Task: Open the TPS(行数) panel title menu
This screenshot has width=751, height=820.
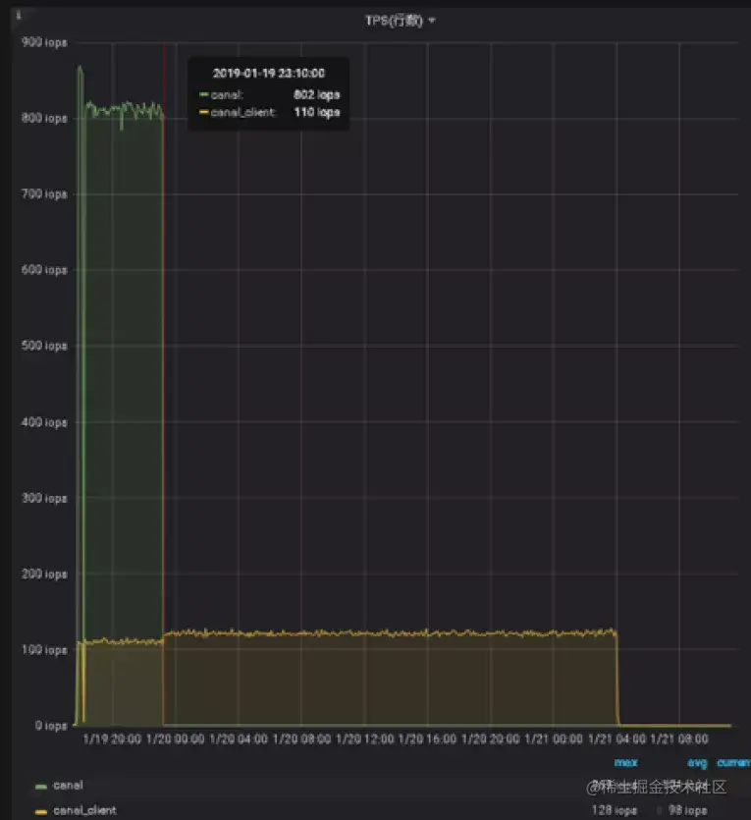Action: pyautogui.click(x=394, y=21)
